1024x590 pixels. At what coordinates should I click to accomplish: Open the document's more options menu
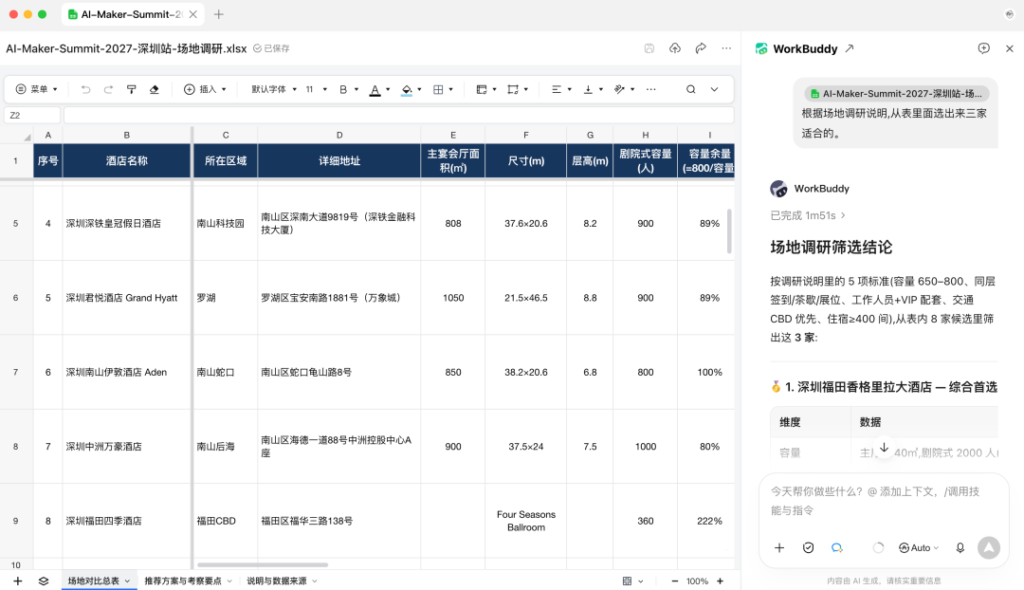click(726, 48)
